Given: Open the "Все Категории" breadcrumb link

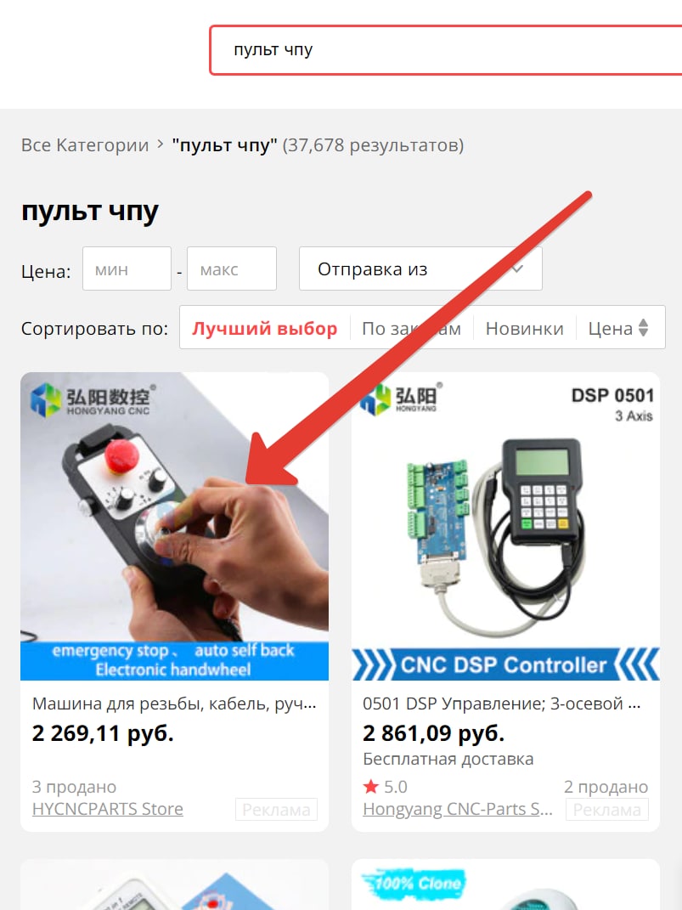Looking at the screenshot, I should click(85, 145).
